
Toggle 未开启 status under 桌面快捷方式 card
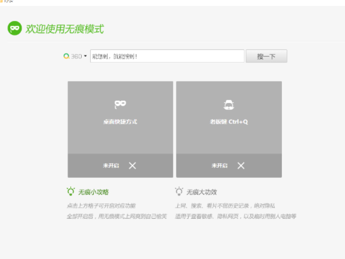111,166
